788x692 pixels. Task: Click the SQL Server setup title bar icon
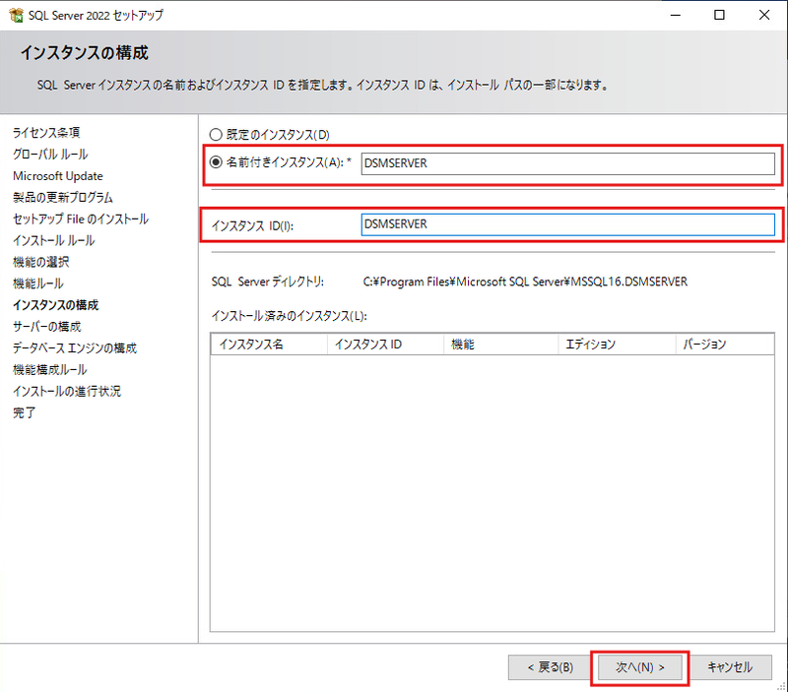[x=16, y=16]
